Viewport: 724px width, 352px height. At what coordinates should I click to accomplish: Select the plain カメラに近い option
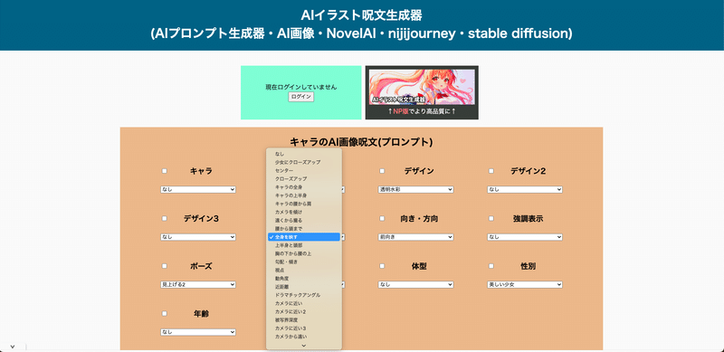[304, 303]
